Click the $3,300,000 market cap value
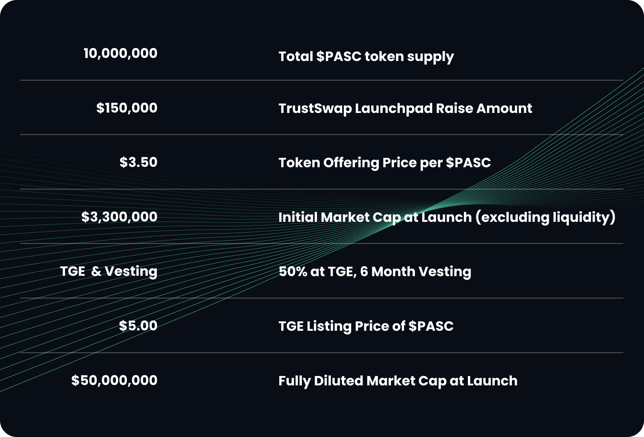This screenshot has width=644, height=437. coord(119,217)
